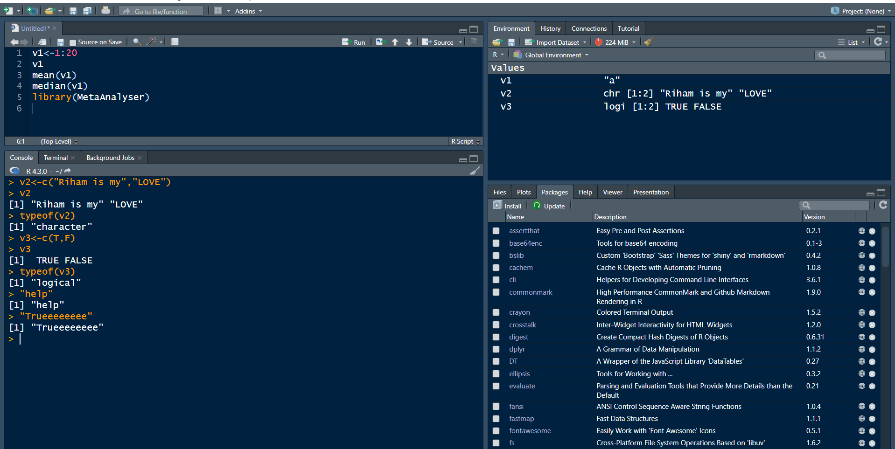The height and width of the screenshot is (449, 895).
Task: Save the current document via toolbar disk icon
Action: click(73, 11)
